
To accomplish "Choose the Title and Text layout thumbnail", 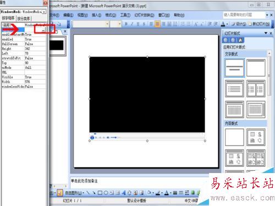I will tap(234, 88).
